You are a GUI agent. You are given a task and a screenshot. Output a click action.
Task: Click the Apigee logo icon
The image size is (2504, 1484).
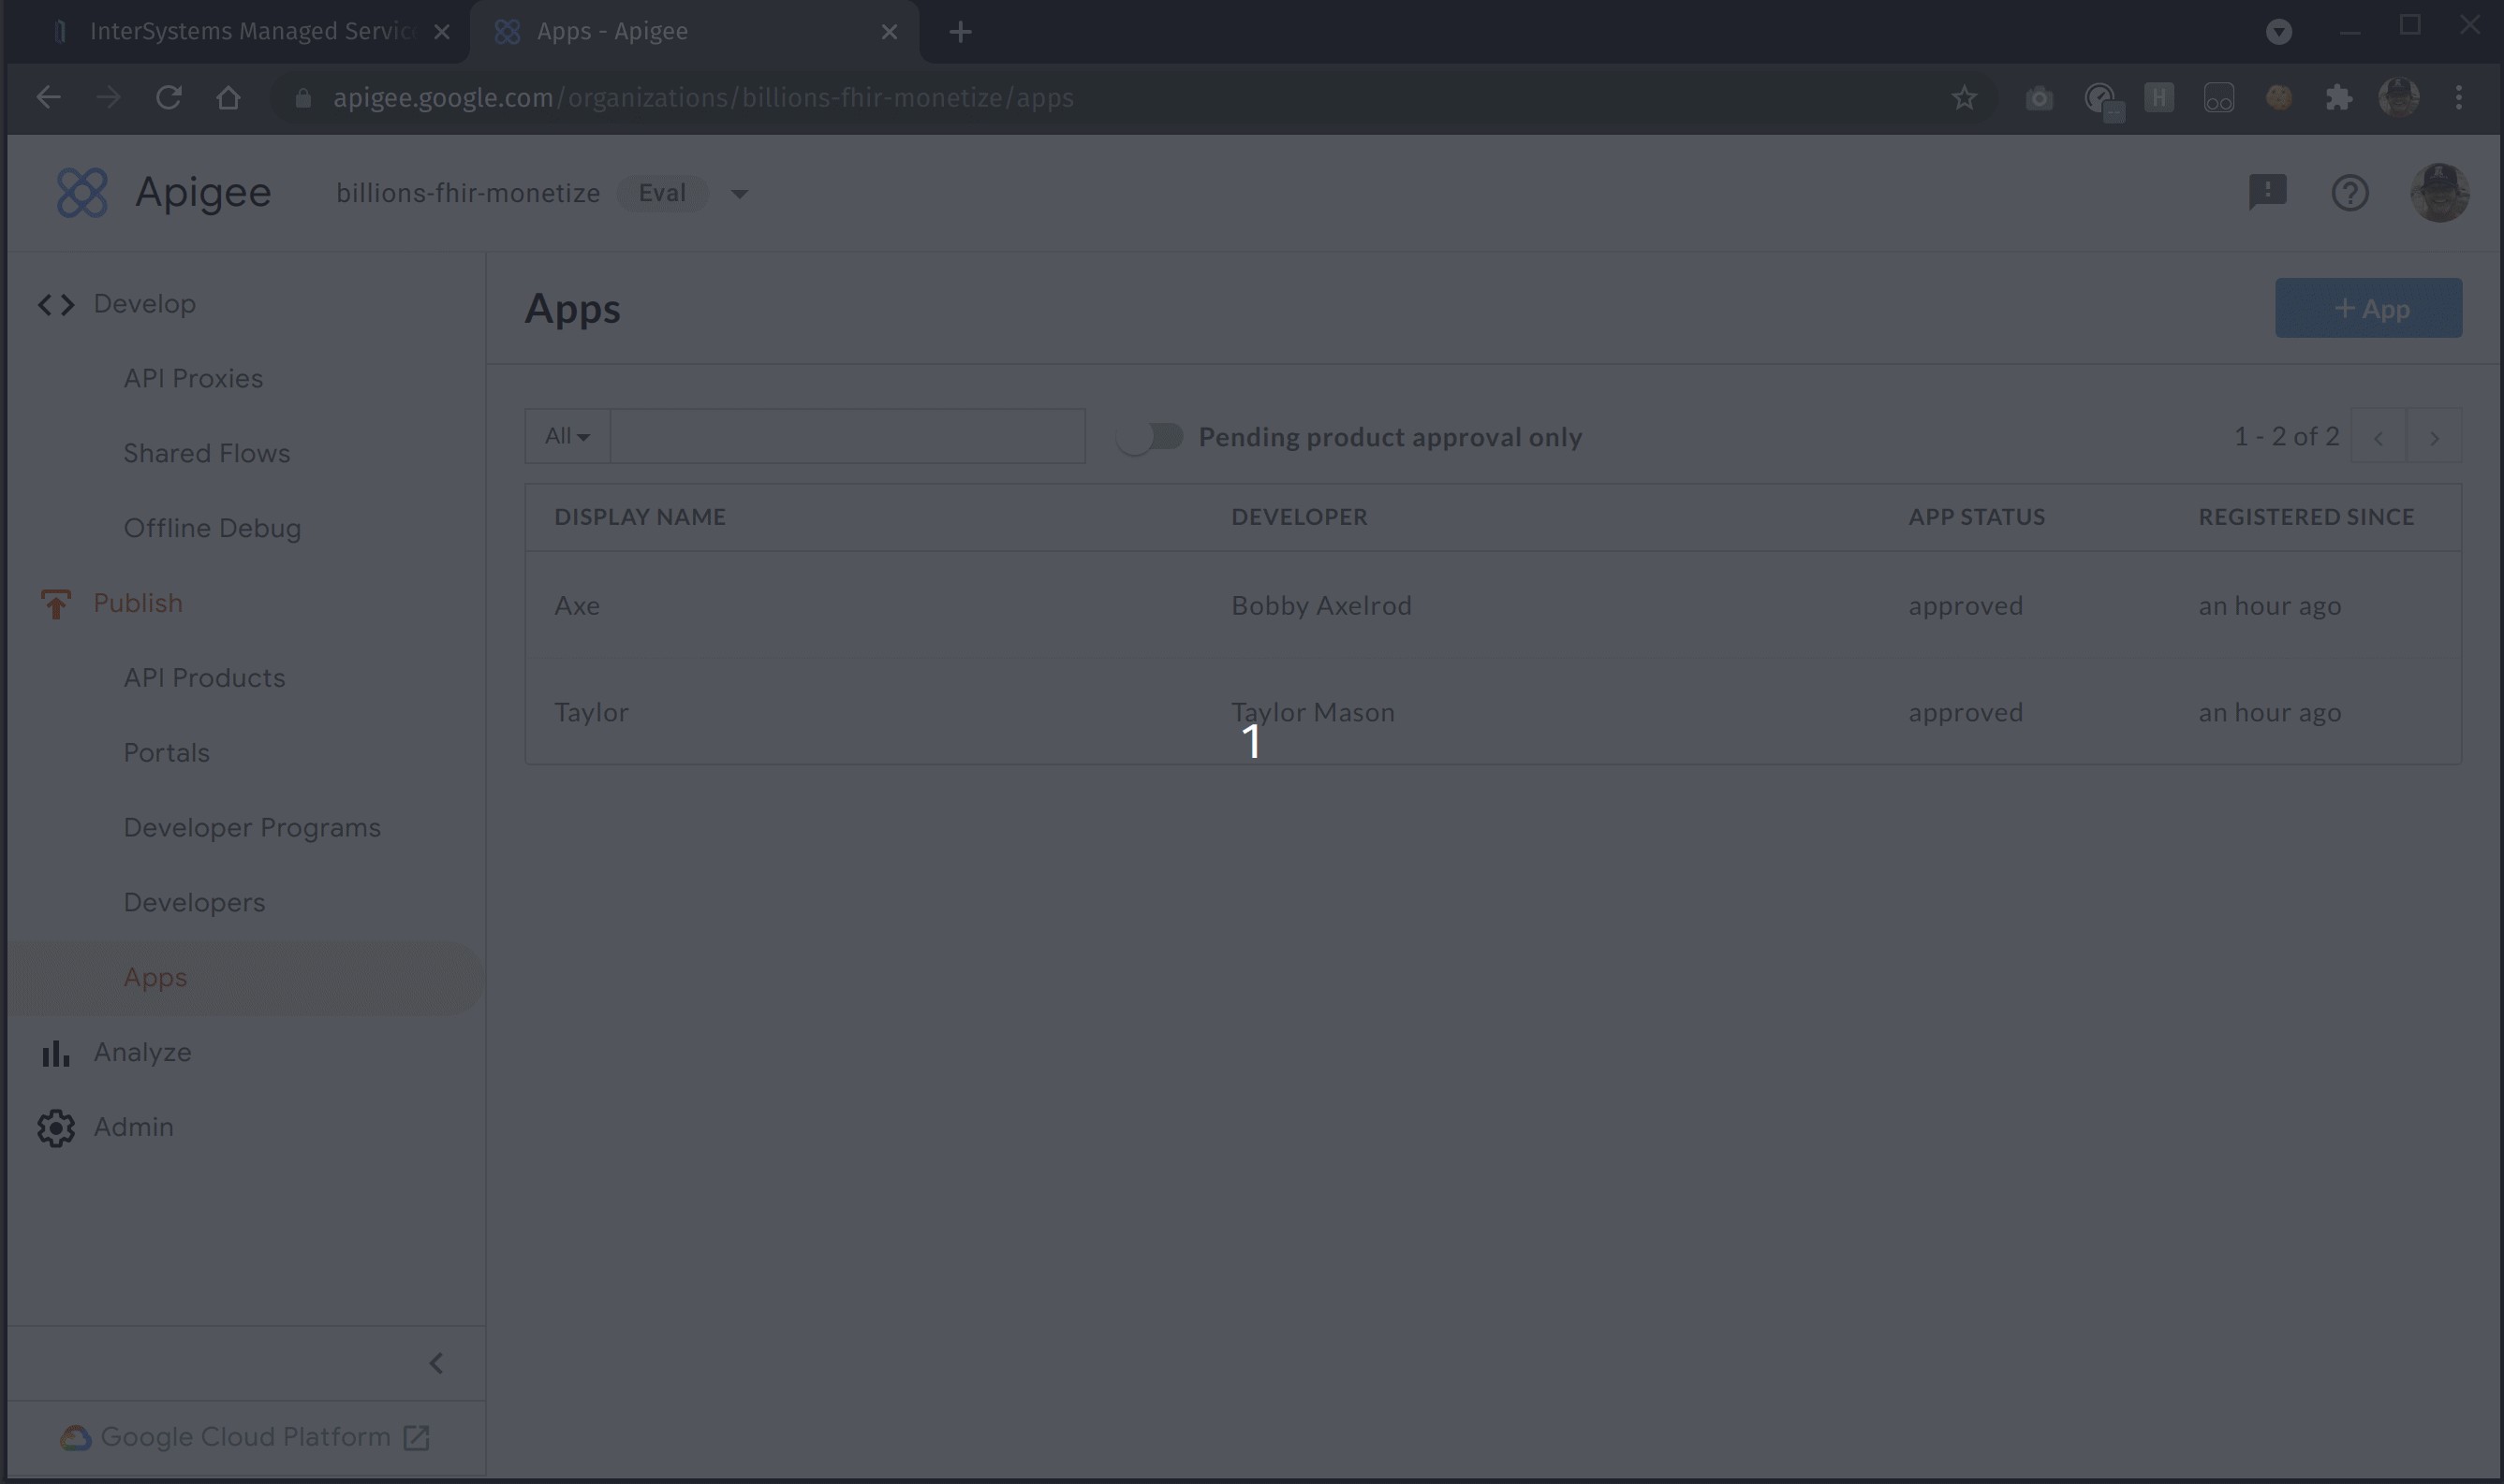tap(82, 193)
